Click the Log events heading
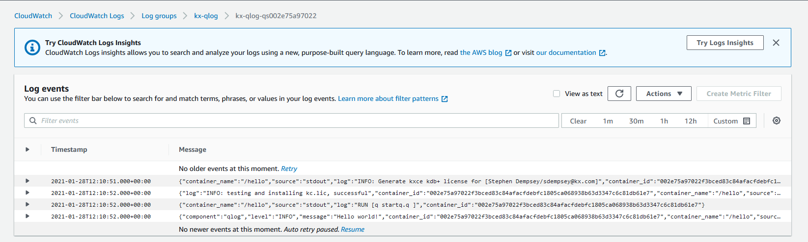808x242 pixels. coord(47,89)
